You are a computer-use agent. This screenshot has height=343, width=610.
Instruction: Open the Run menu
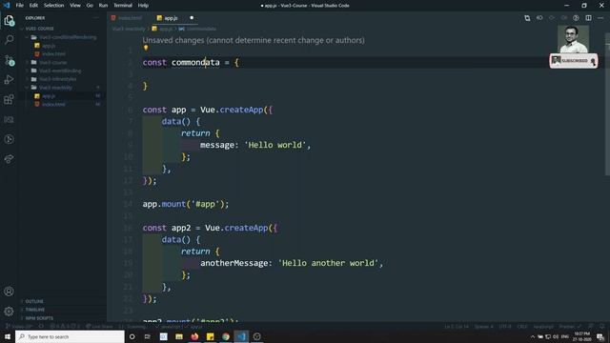pos(103,6)
